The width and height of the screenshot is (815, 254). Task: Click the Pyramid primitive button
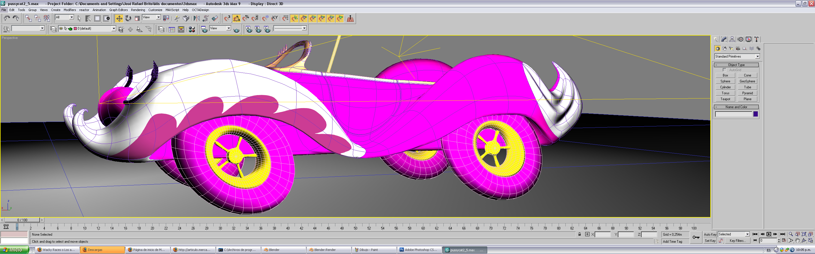(747, 93)
